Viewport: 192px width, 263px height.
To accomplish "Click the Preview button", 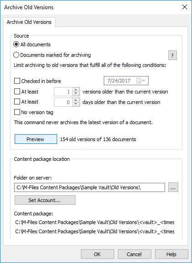I will [x=36, y=139].
